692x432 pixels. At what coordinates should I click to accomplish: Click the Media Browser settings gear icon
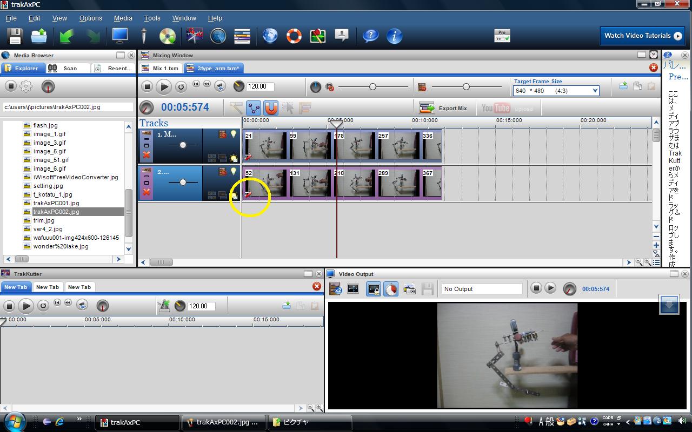pyautogui.click(x=26, y=86)
